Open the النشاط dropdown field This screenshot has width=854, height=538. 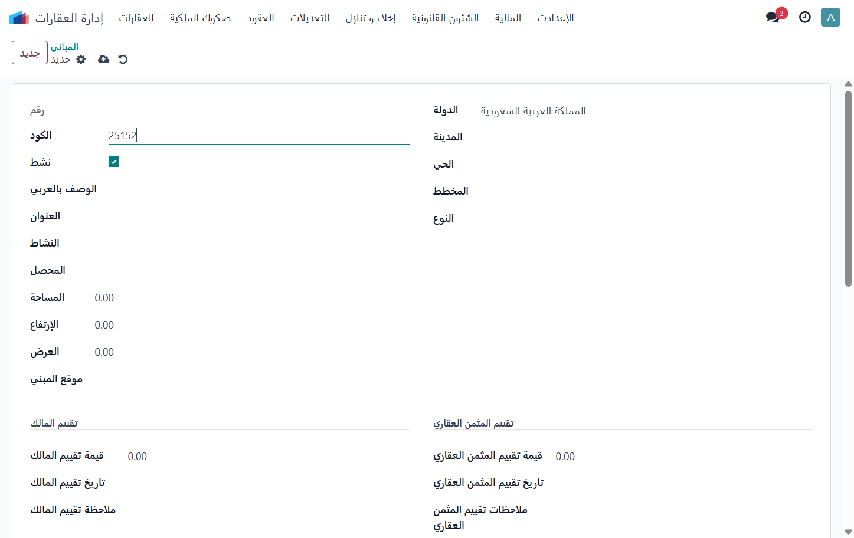click(x=259, y=244)
